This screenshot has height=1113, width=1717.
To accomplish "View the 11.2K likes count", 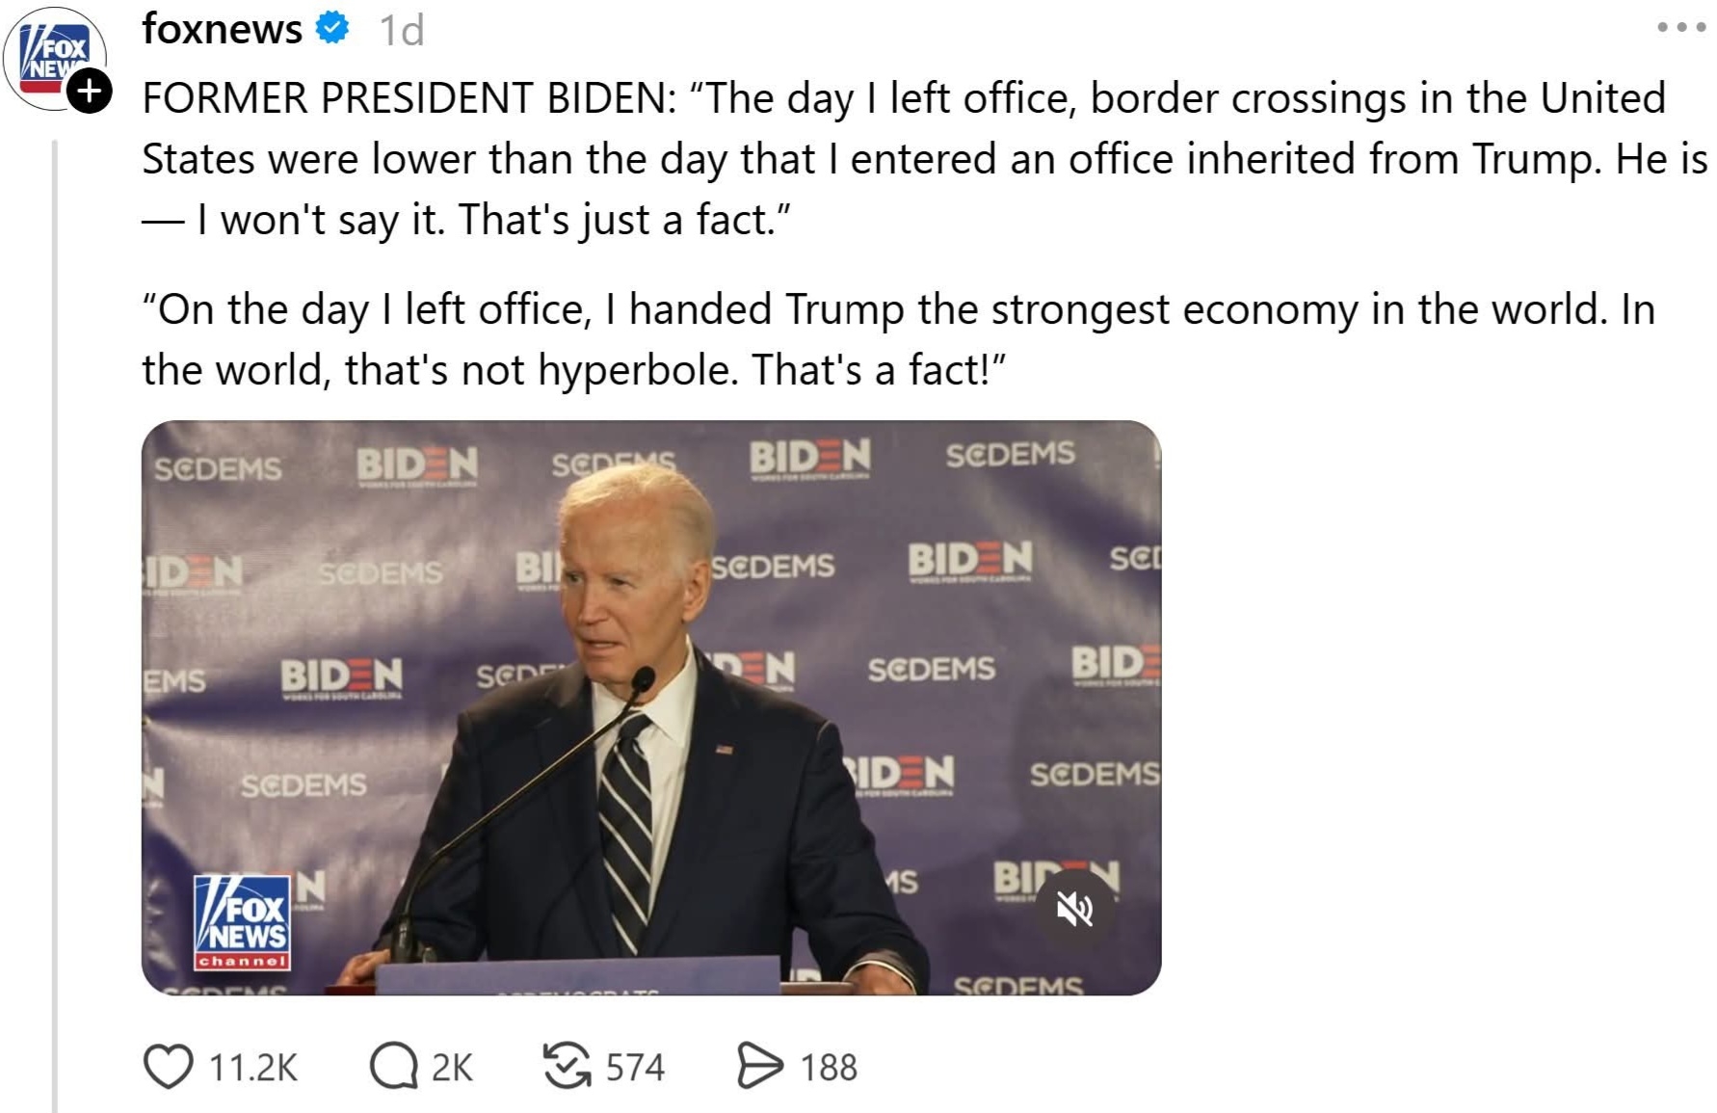I will [x=253, y=1068].
